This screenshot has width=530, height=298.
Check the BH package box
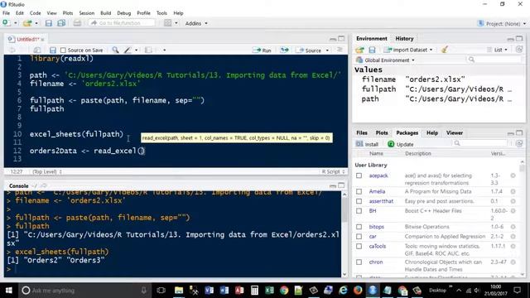click(x=359, y=211)
